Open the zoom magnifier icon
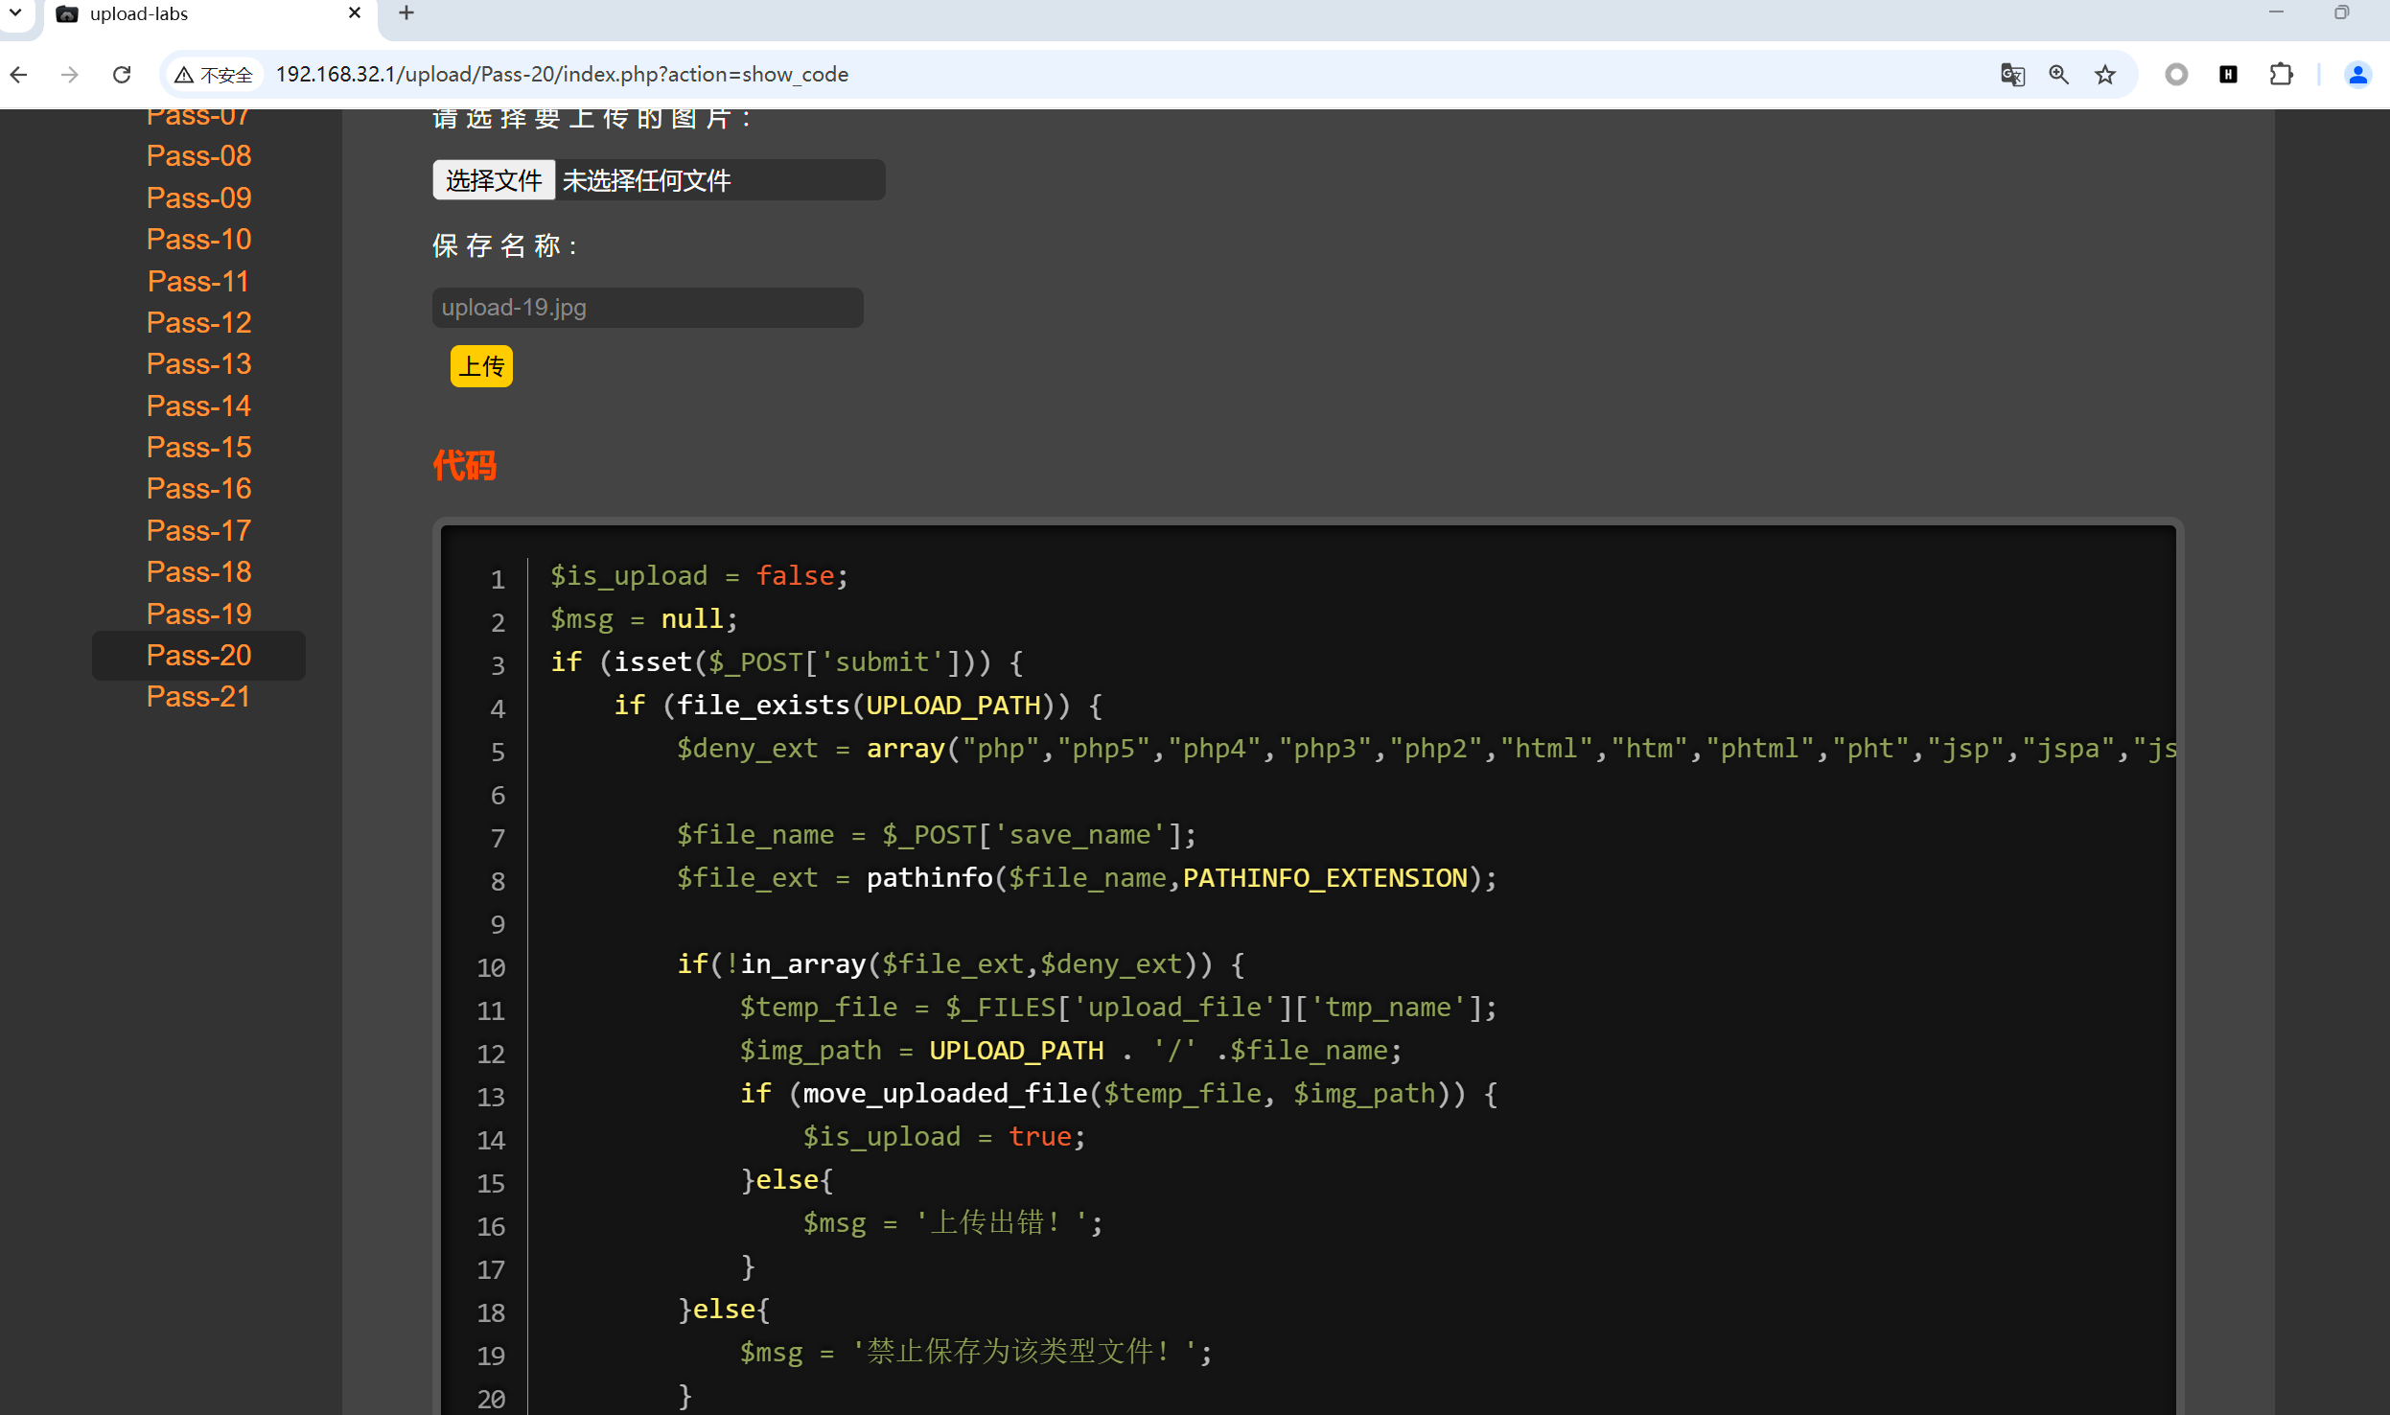2390x1415 pixels. click(2058, 75)
